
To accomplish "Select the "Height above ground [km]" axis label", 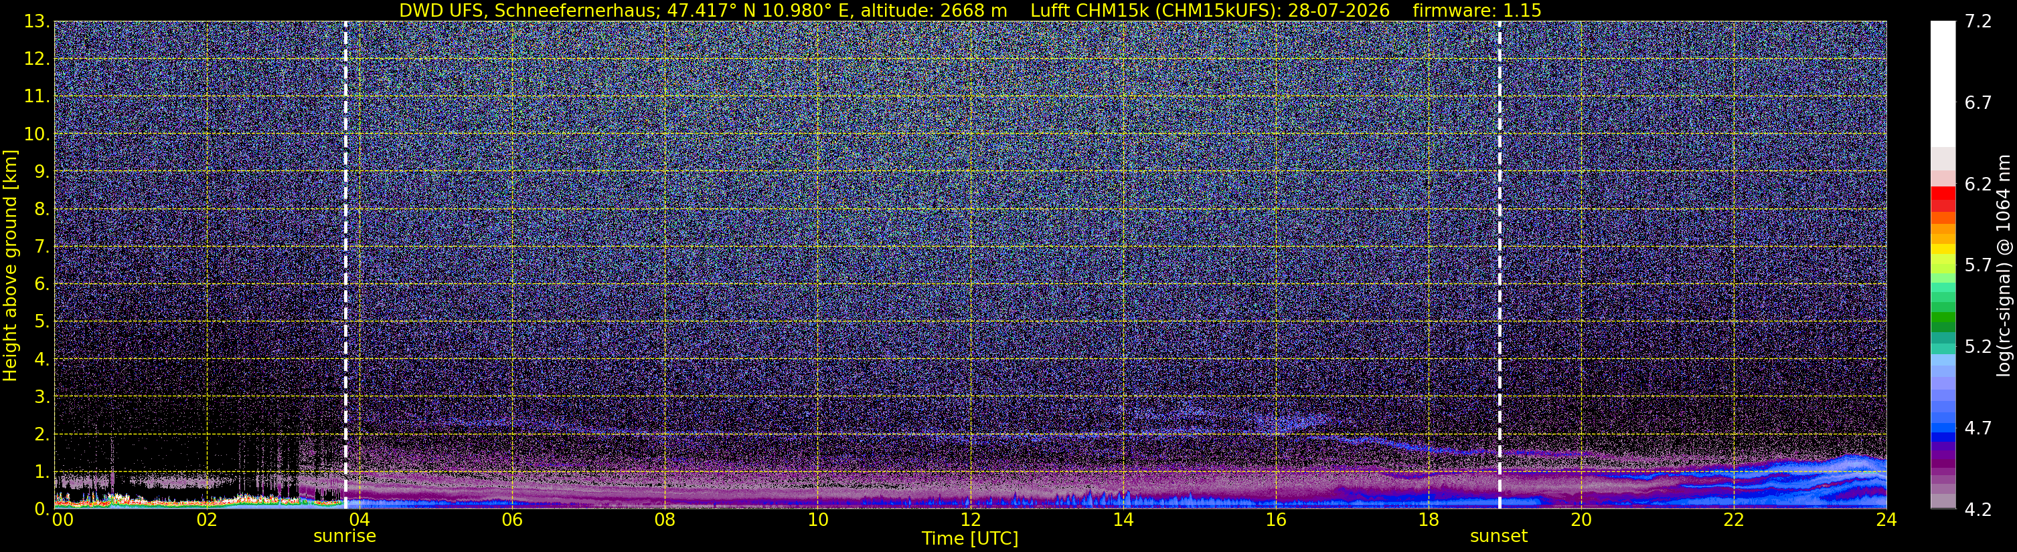I will coord(10,265).
